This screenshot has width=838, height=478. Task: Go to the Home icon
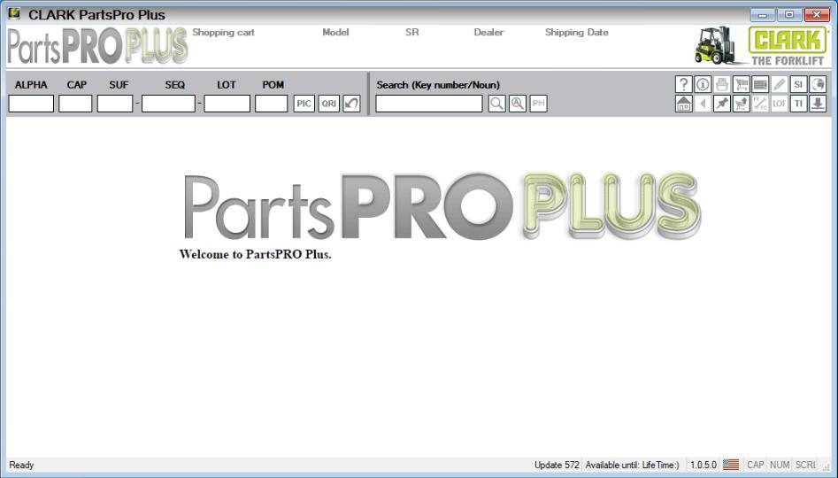[683, 104]
